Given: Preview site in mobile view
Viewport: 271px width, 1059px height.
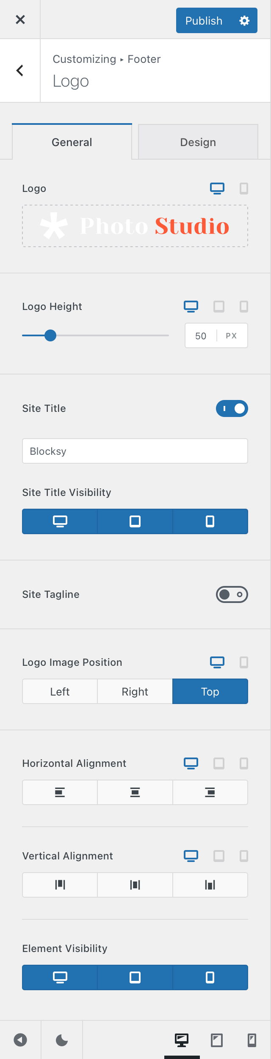Looking at the screenshot, I should click(252, 1040).
